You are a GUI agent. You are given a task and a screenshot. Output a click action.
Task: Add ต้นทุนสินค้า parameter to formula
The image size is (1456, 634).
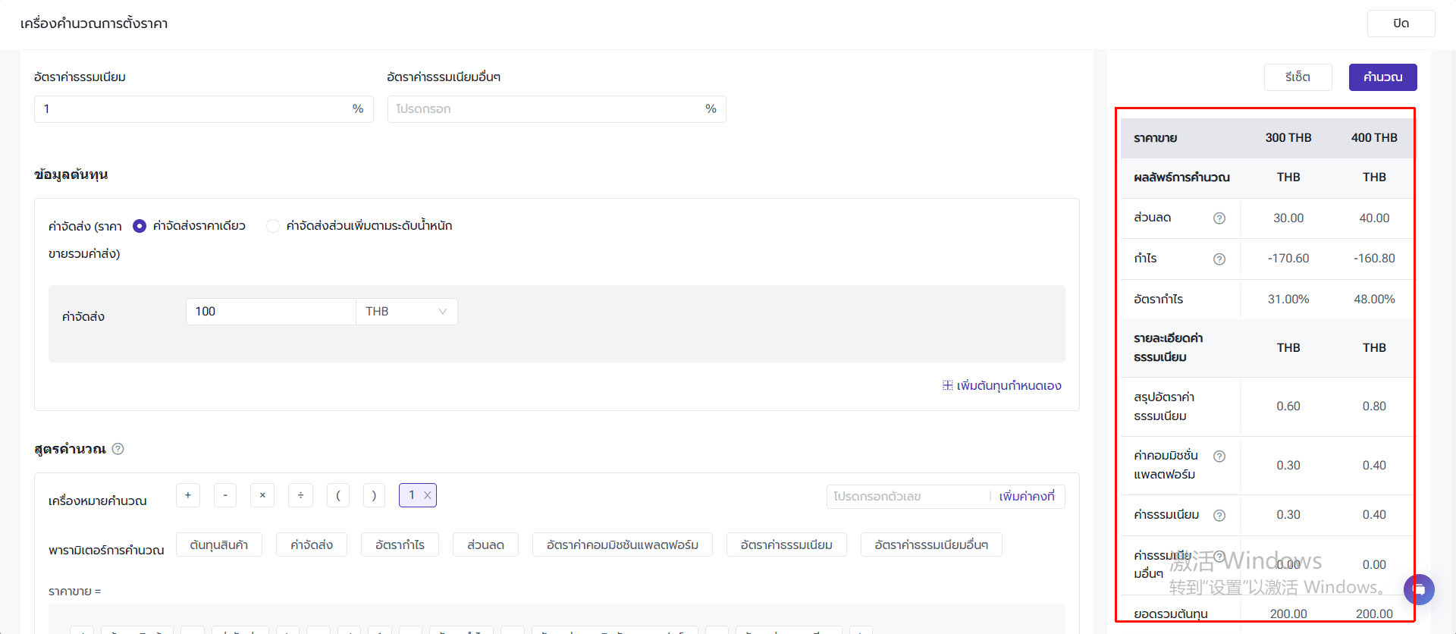[219, 545]
